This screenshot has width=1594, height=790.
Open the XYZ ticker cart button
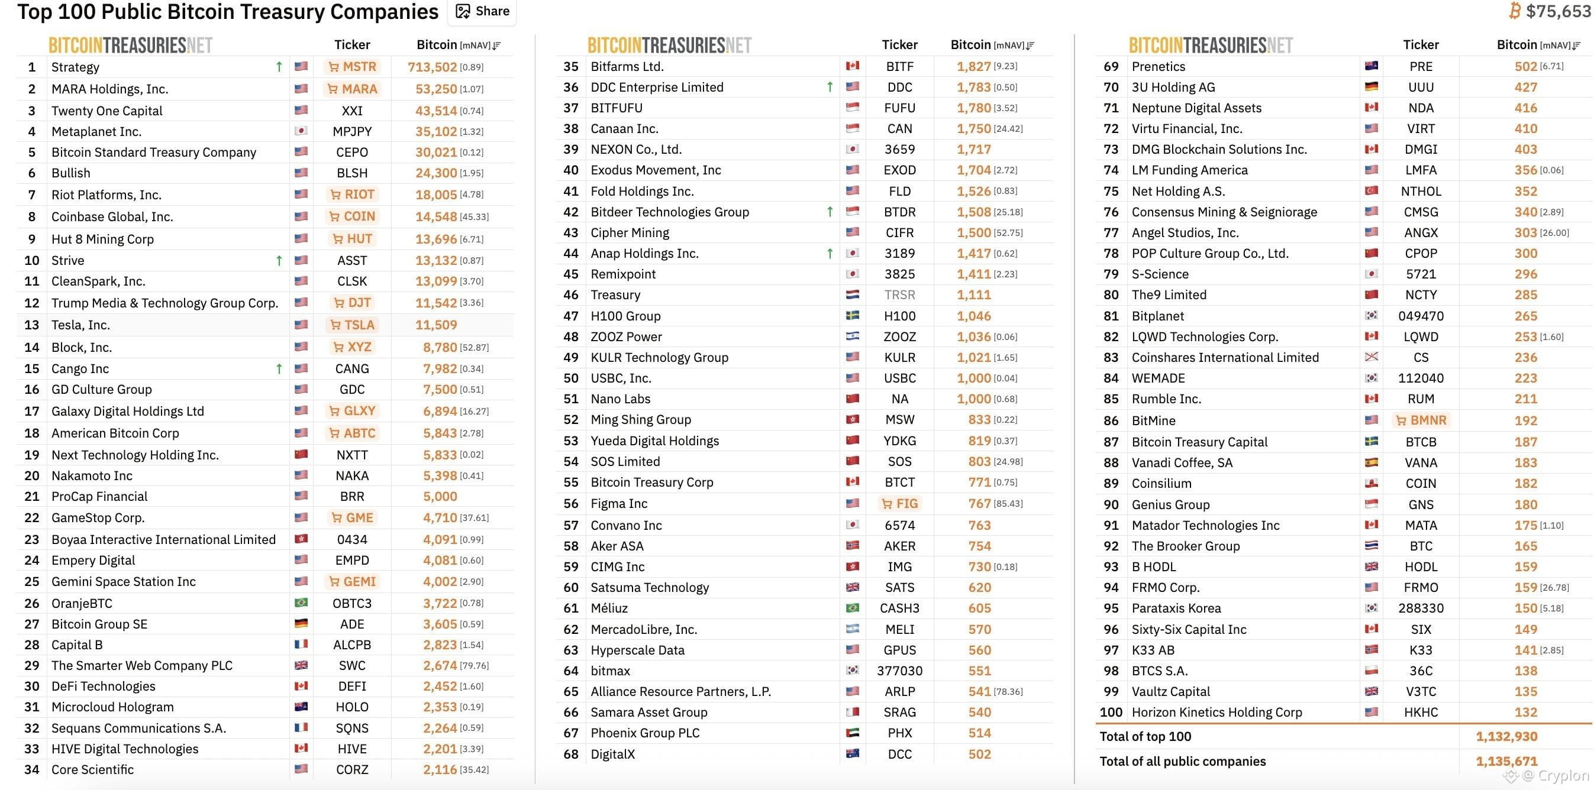click(x=352, y=347)
